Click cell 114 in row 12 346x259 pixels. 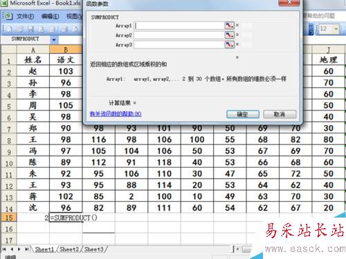(164, 185)
